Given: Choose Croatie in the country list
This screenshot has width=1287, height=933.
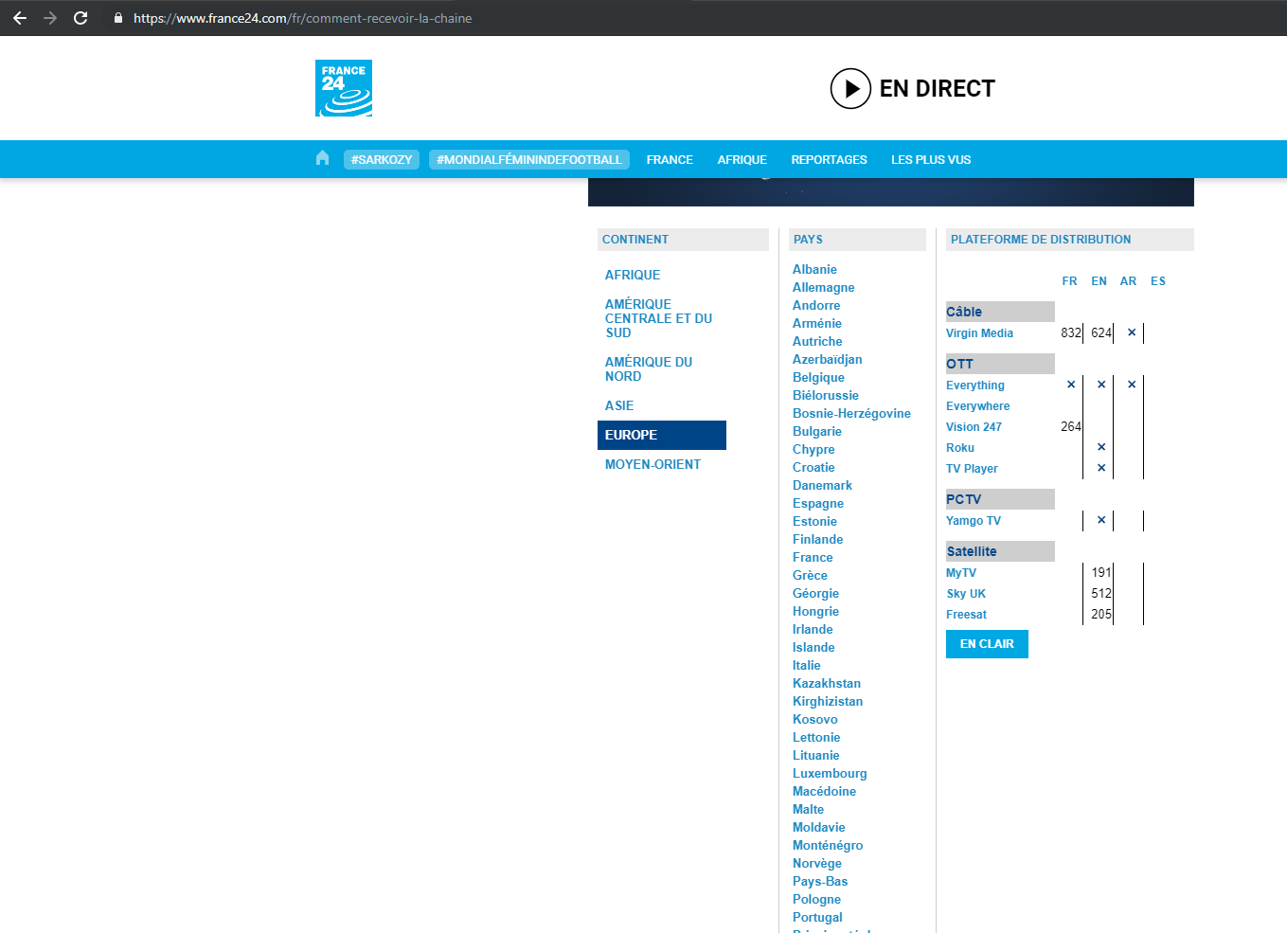Looking at the screenshot, I should coord(813,467).
